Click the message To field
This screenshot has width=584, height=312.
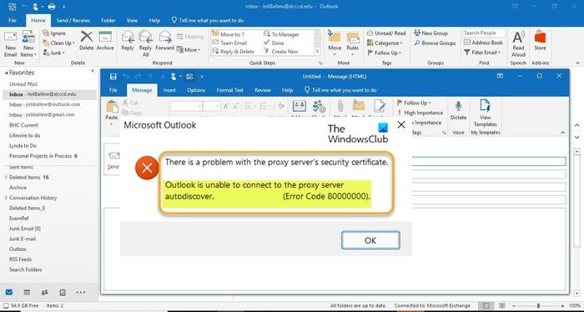point(489,161)
